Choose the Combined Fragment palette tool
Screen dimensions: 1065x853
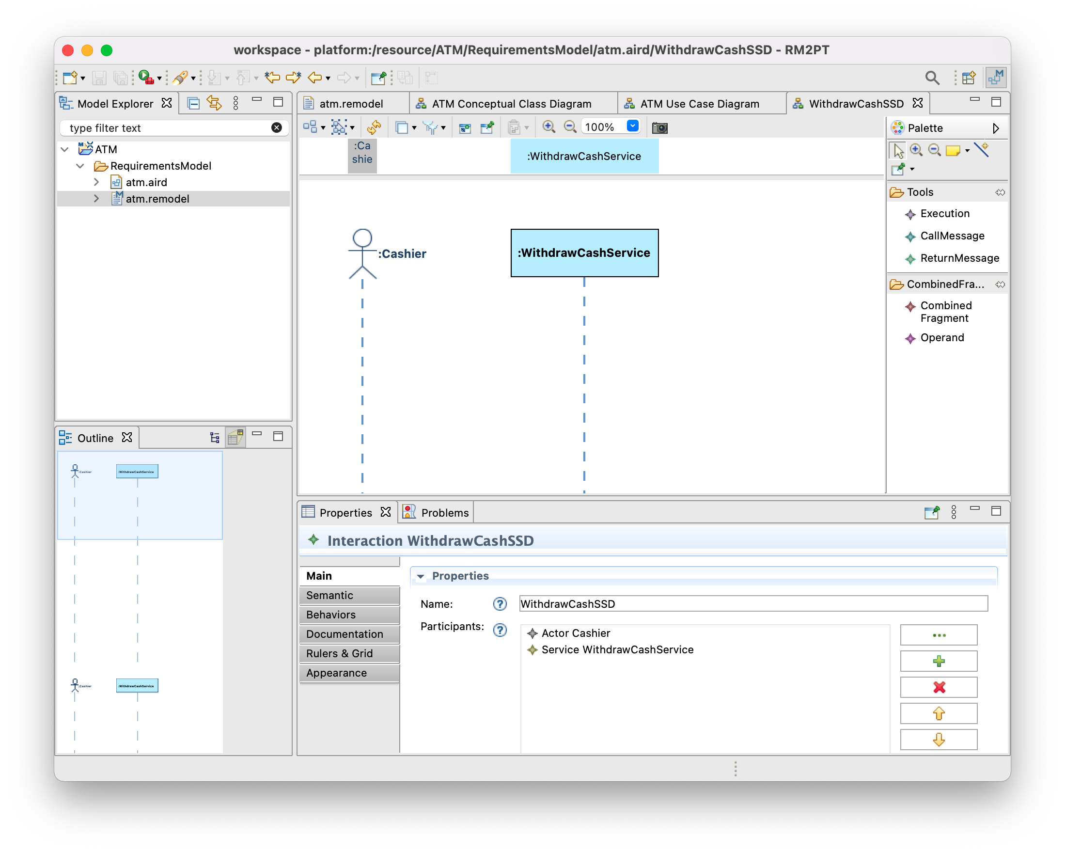coord(945,312)
